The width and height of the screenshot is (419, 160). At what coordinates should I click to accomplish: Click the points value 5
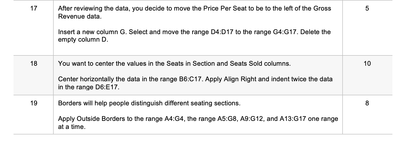[367, 9]
